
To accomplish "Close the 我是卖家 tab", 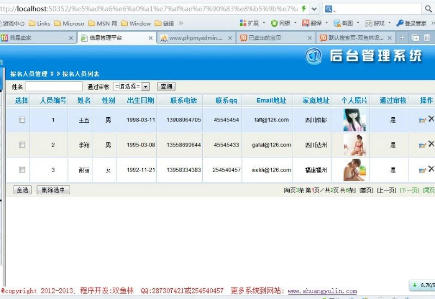I will coord(71,38).
